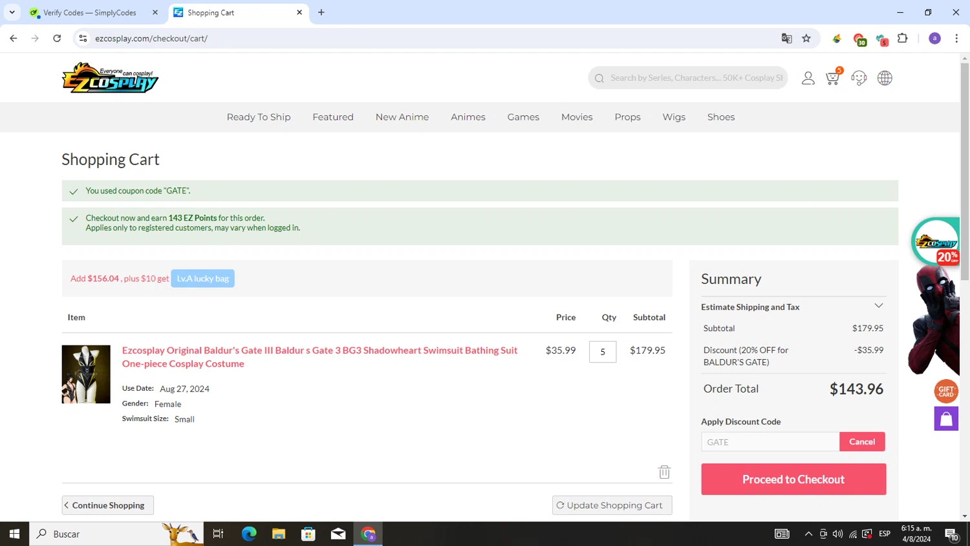
Task: Open the Shadowheart Swimsuit product link
Action: (x=319, y=357)
